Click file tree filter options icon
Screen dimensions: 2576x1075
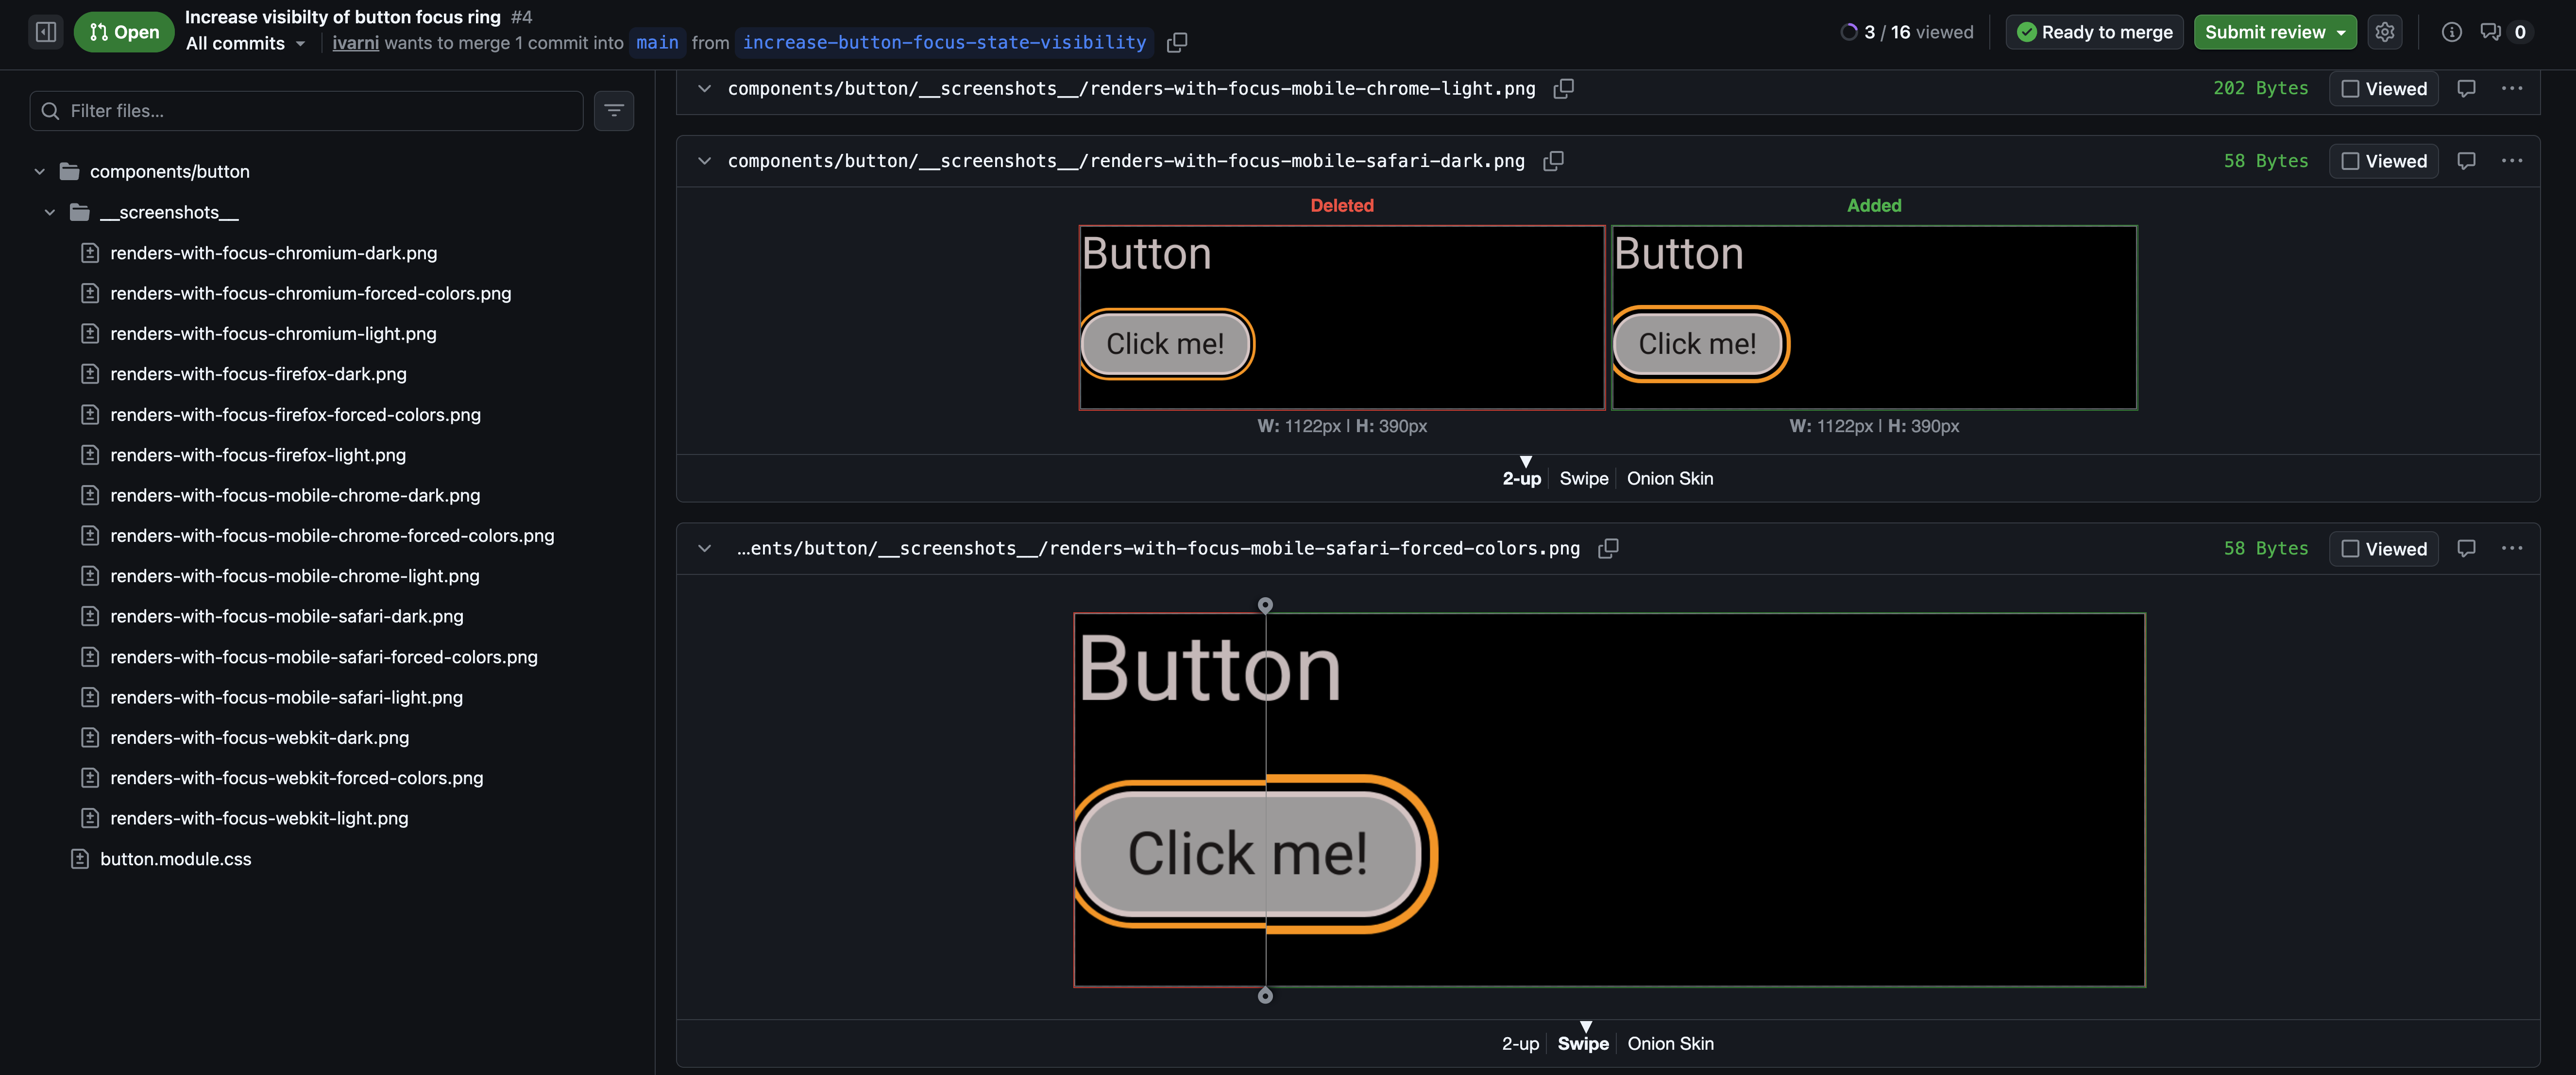(x=614, y=110)
